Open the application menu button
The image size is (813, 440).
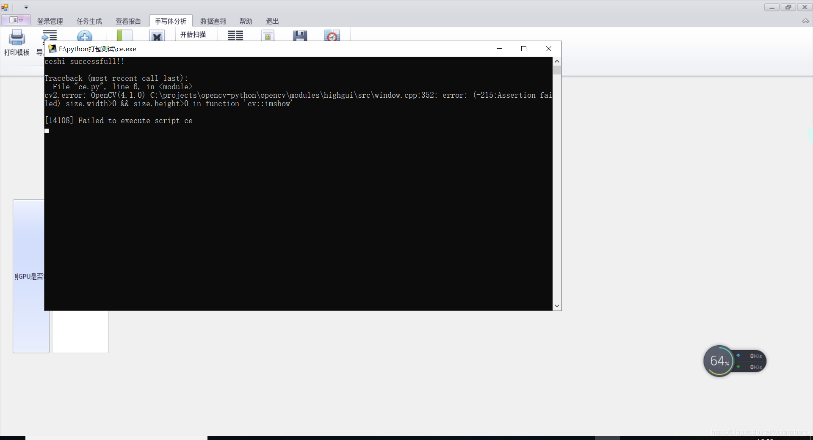coord(16,20)
